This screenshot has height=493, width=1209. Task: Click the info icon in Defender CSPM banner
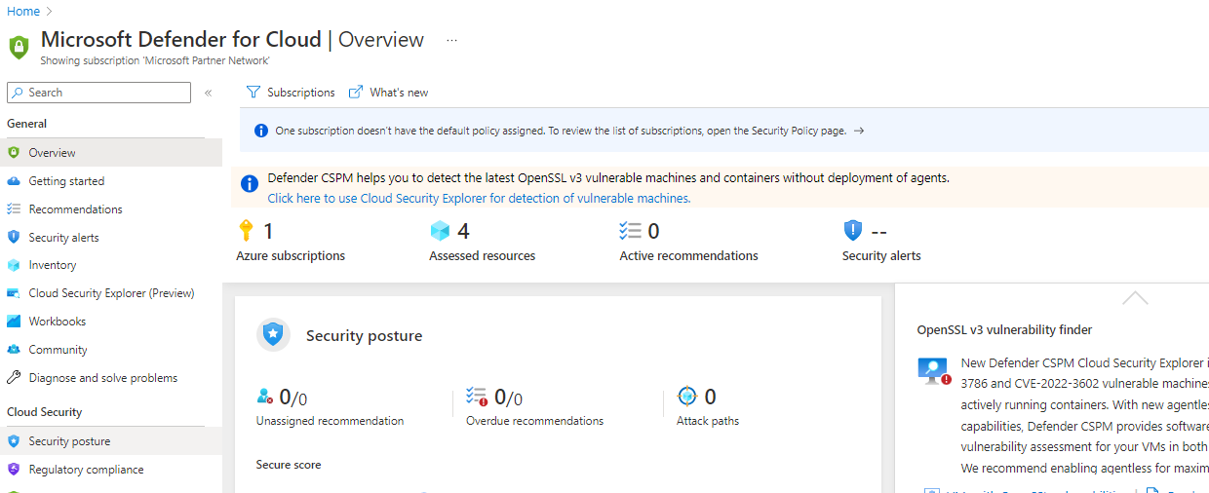[251, 183]
